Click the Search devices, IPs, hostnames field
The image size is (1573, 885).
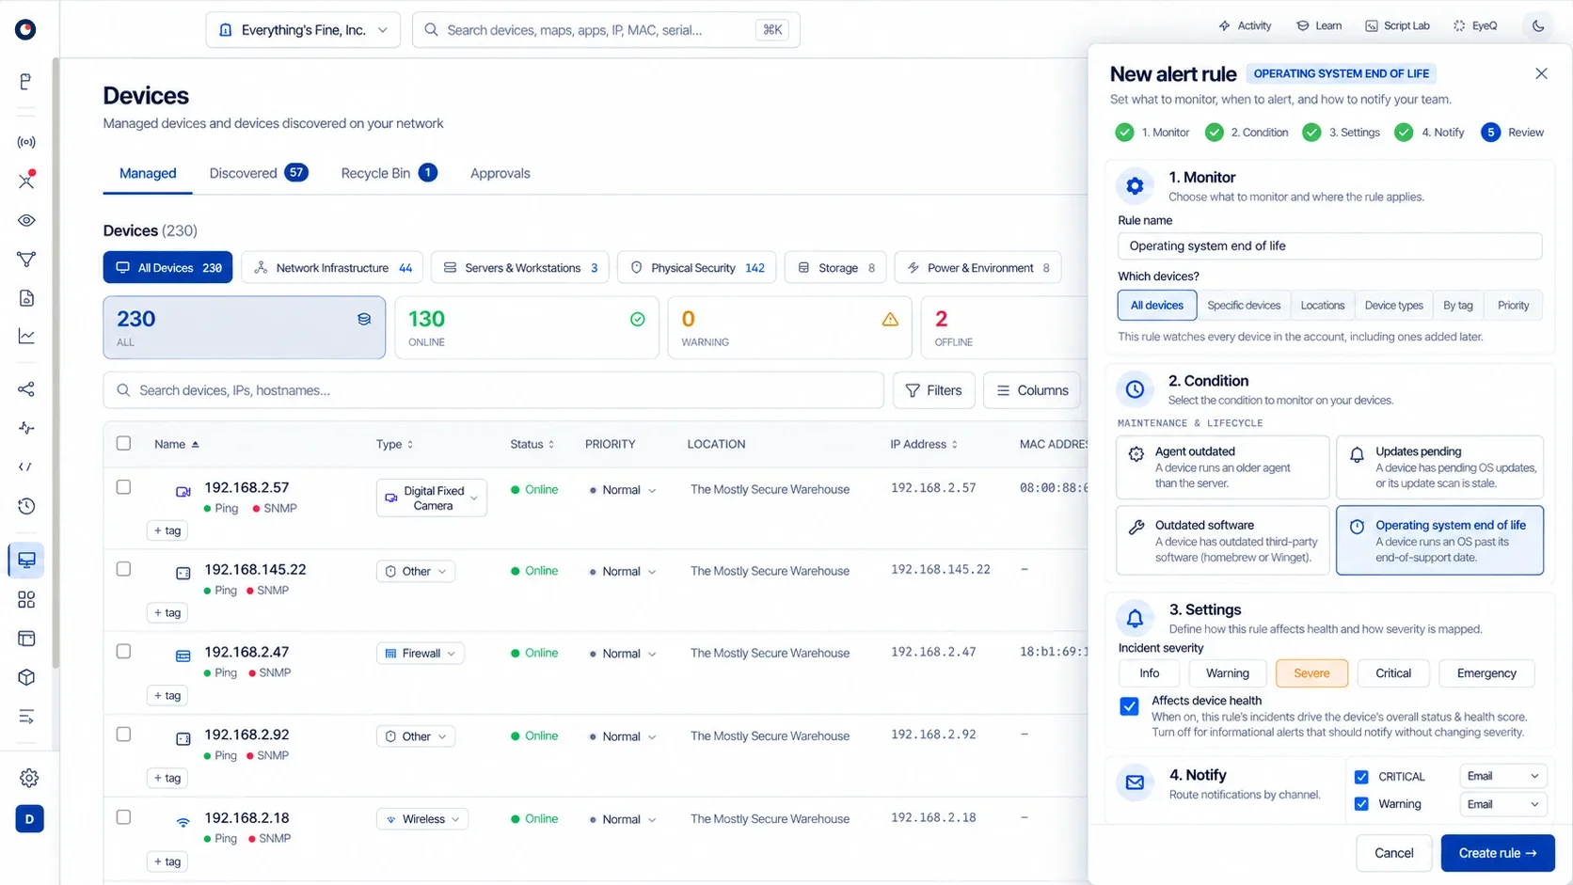point(493,390)
